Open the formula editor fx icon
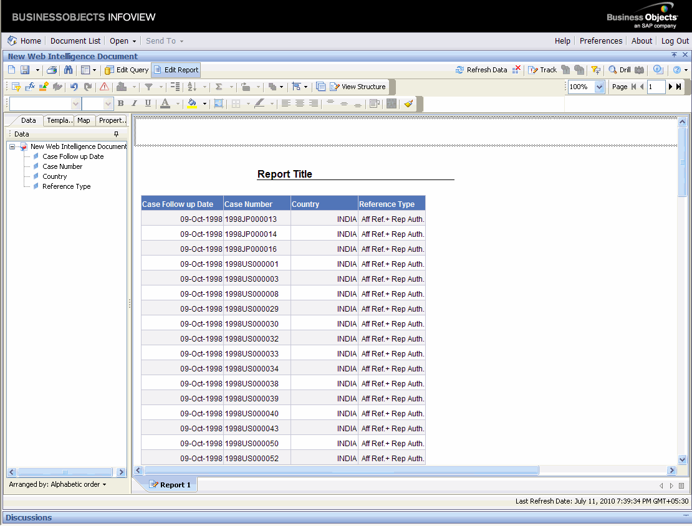The height and width of the screenshot is (526, 692). (30, 87)
